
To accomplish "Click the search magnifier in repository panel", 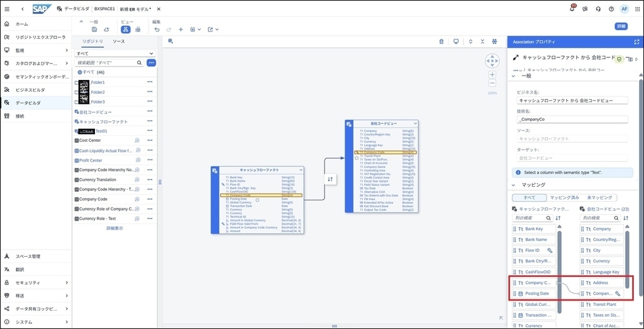I will (139, 63).
